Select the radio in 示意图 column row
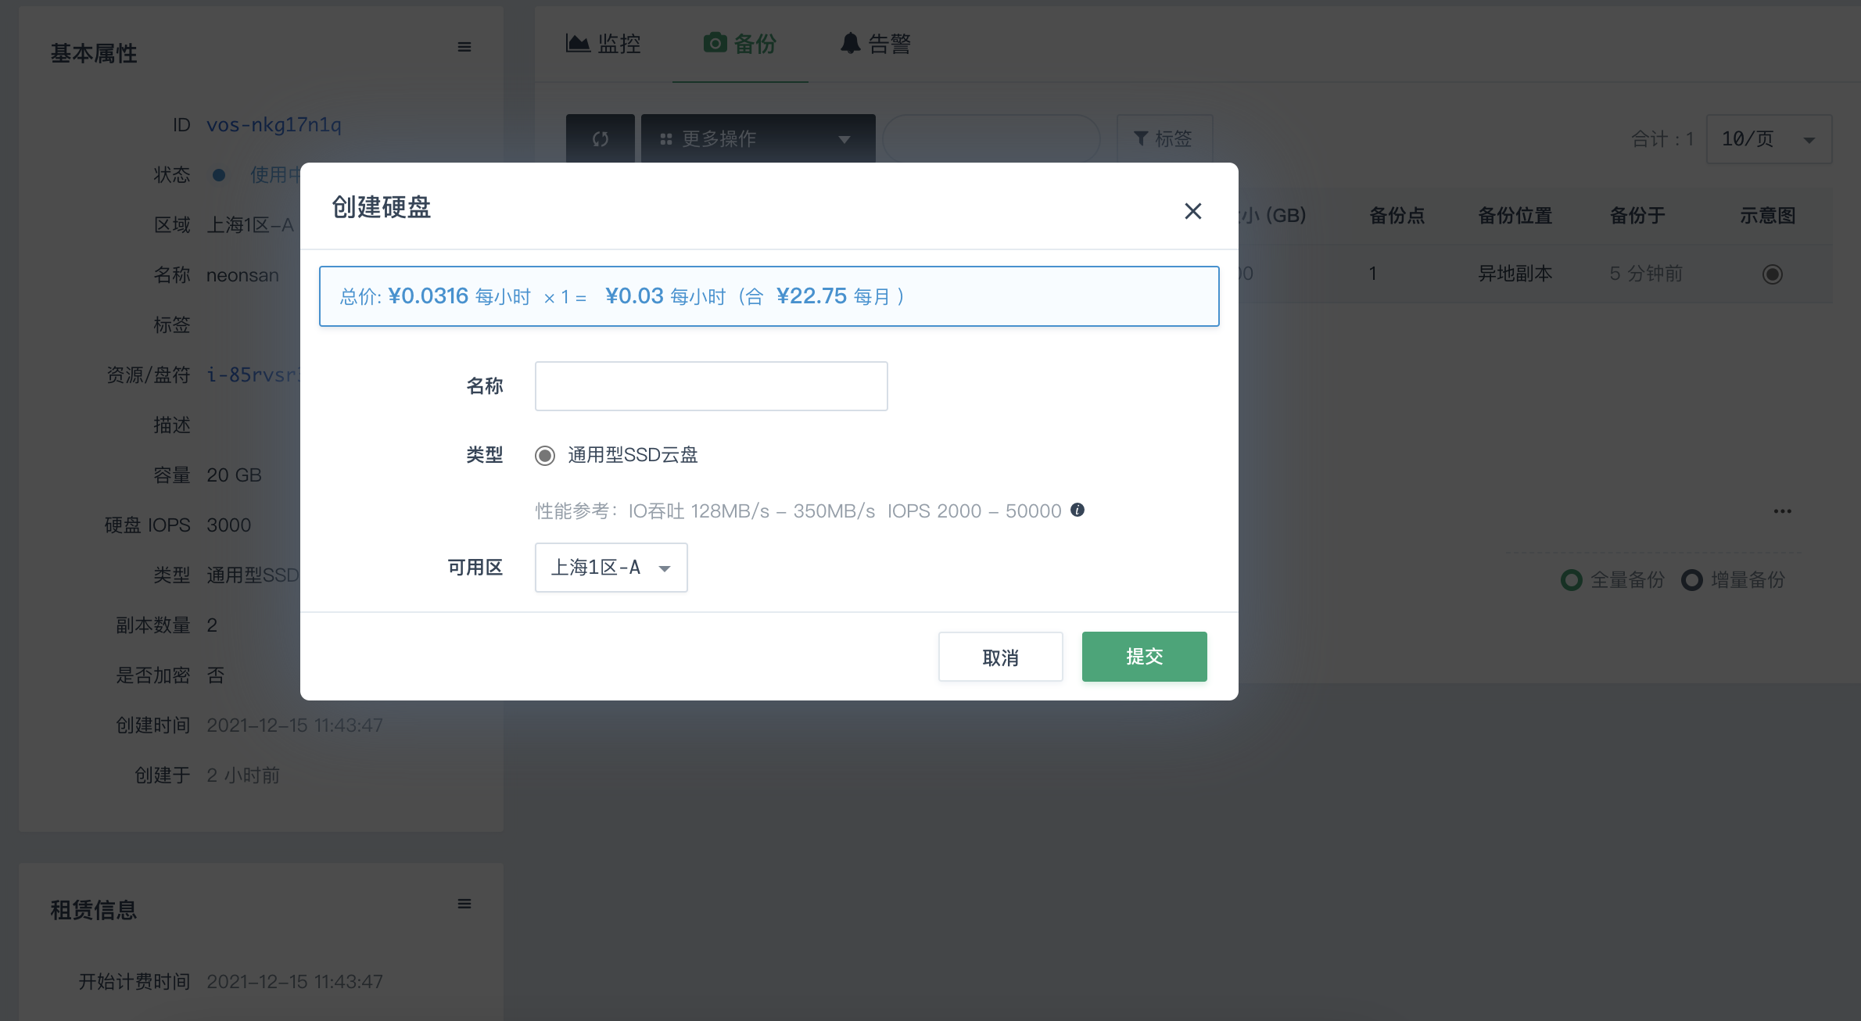 (x=1773, y=274)
